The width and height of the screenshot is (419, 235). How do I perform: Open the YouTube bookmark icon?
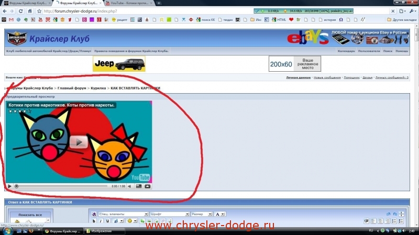tap(40, 20)
